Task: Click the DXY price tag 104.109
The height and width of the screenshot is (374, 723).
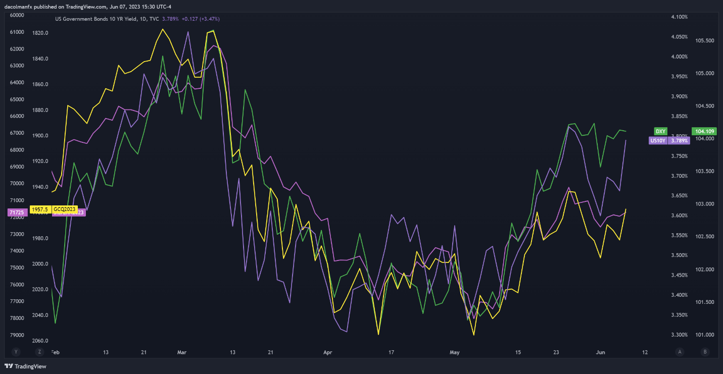Action: tap(705, 131)
